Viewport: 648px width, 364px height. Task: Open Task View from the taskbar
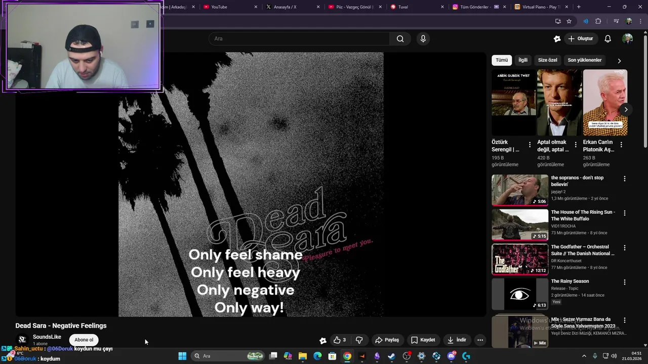273,356
